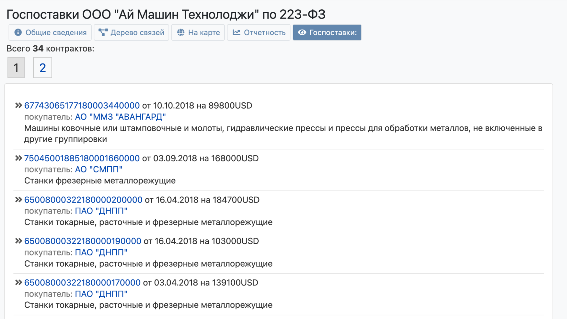Viewport: 567px width, 319px height.
Task: Switch to the Дерево связей tab
Action: [x=131, y=33]
